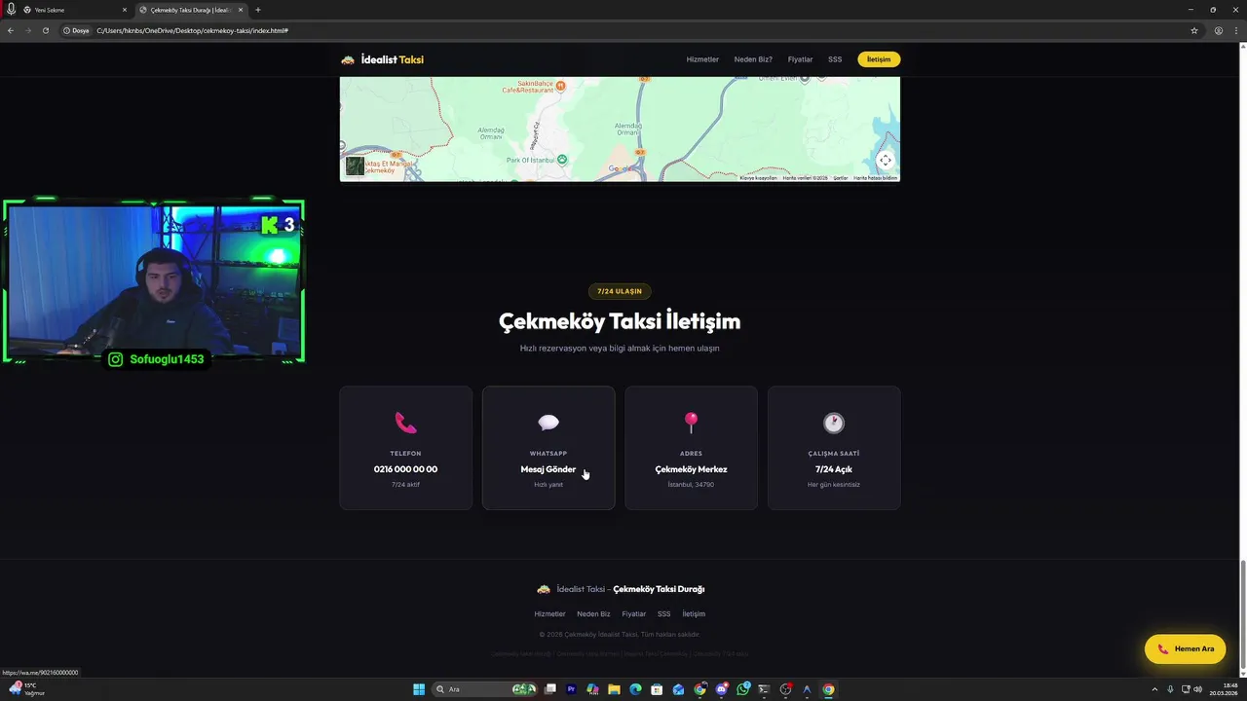
Task: Click the clock icon on the Çalışma Saati card
Action: [x=834, y=423]
